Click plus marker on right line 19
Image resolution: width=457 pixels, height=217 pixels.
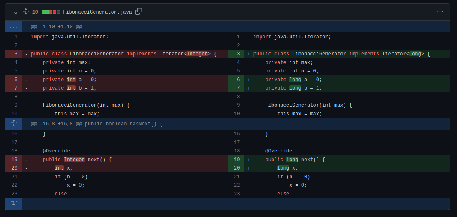click(x=249, y=160)
